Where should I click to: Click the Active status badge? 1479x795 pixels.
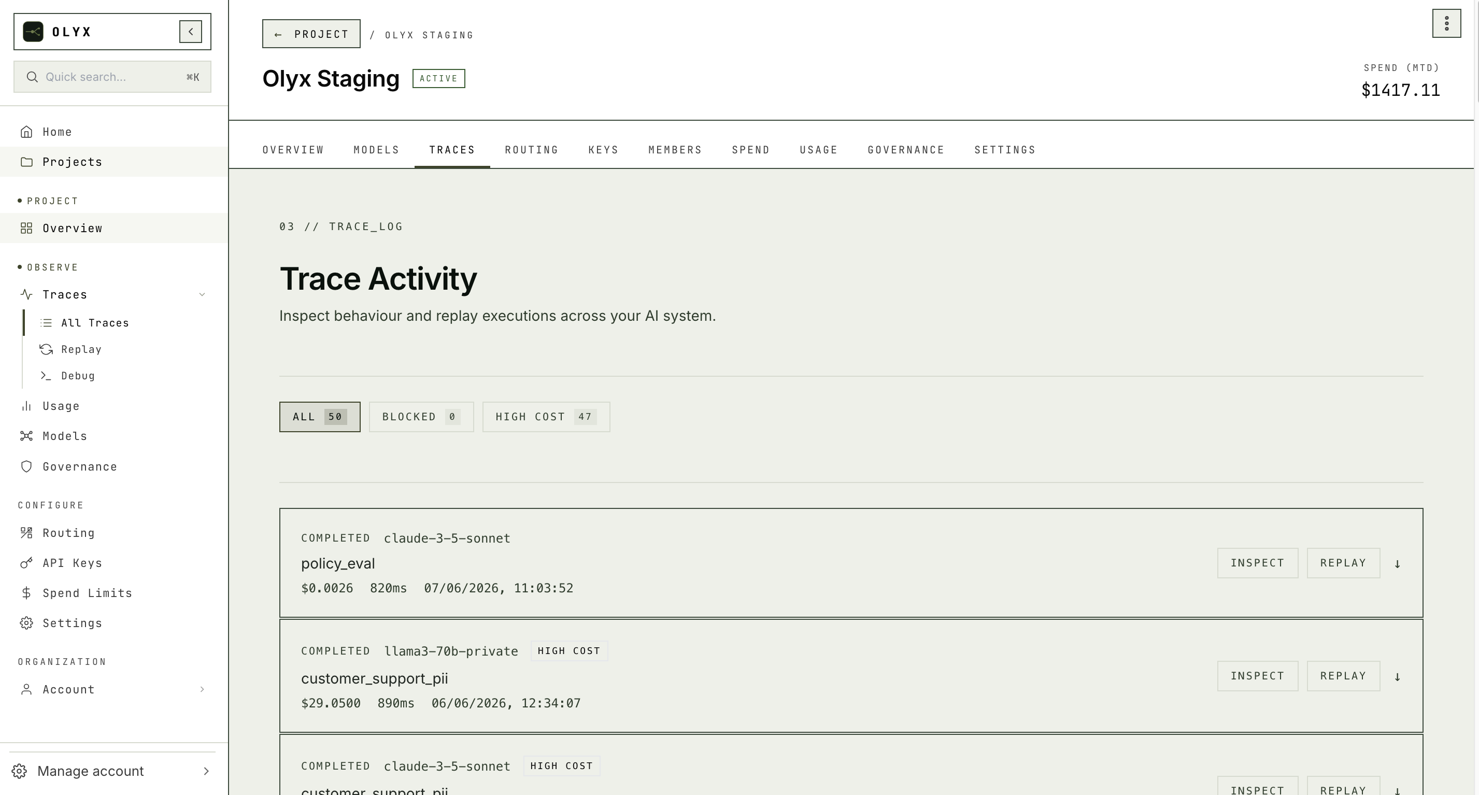tap(438, 79)
